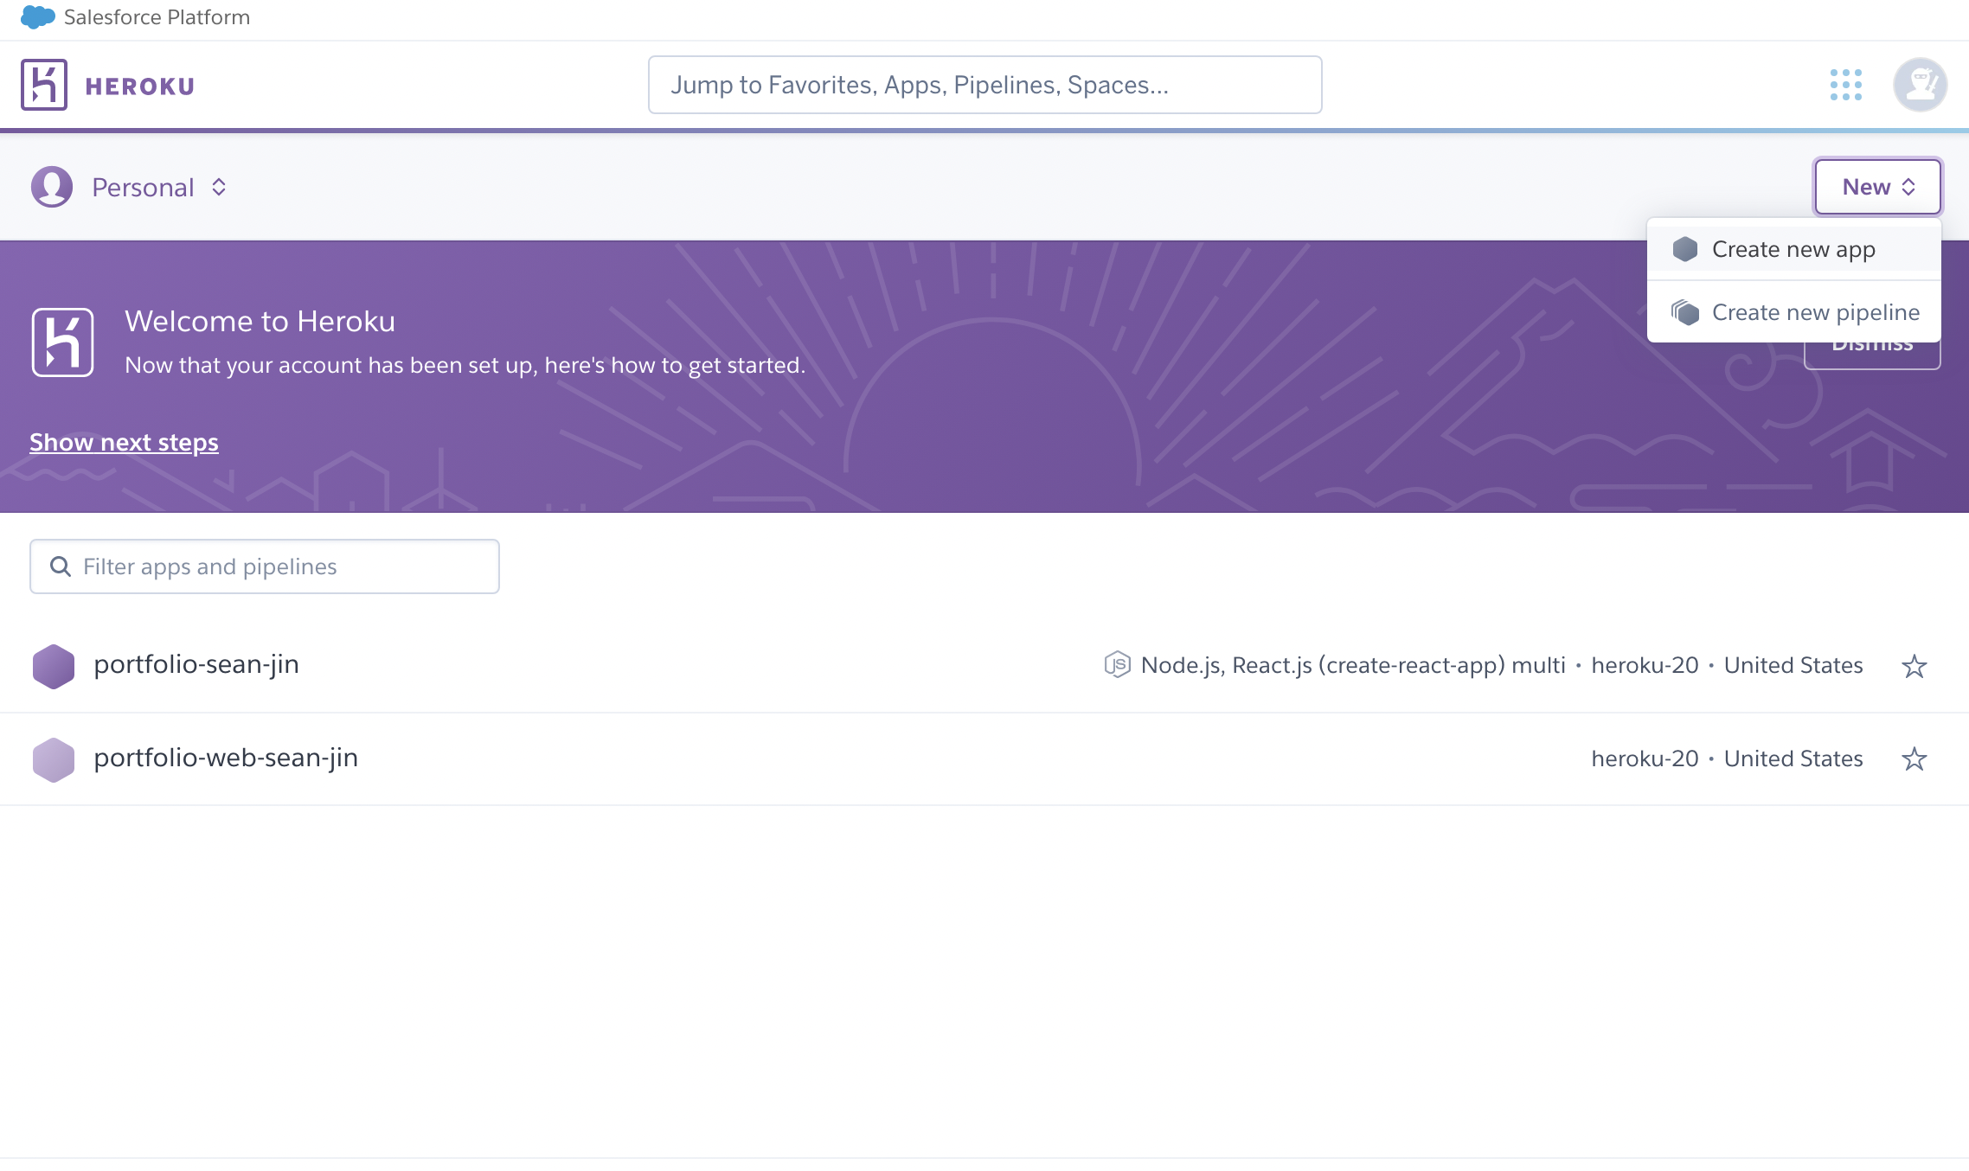1969x1171 pixels.
Task: Favorite portfolio-web-sean-jin with the star
Action: coord(1914,759)
